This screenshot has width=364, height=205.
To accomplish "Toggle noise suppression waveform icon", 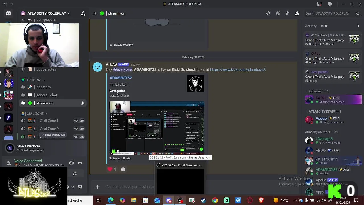I will tap(71, 163).
